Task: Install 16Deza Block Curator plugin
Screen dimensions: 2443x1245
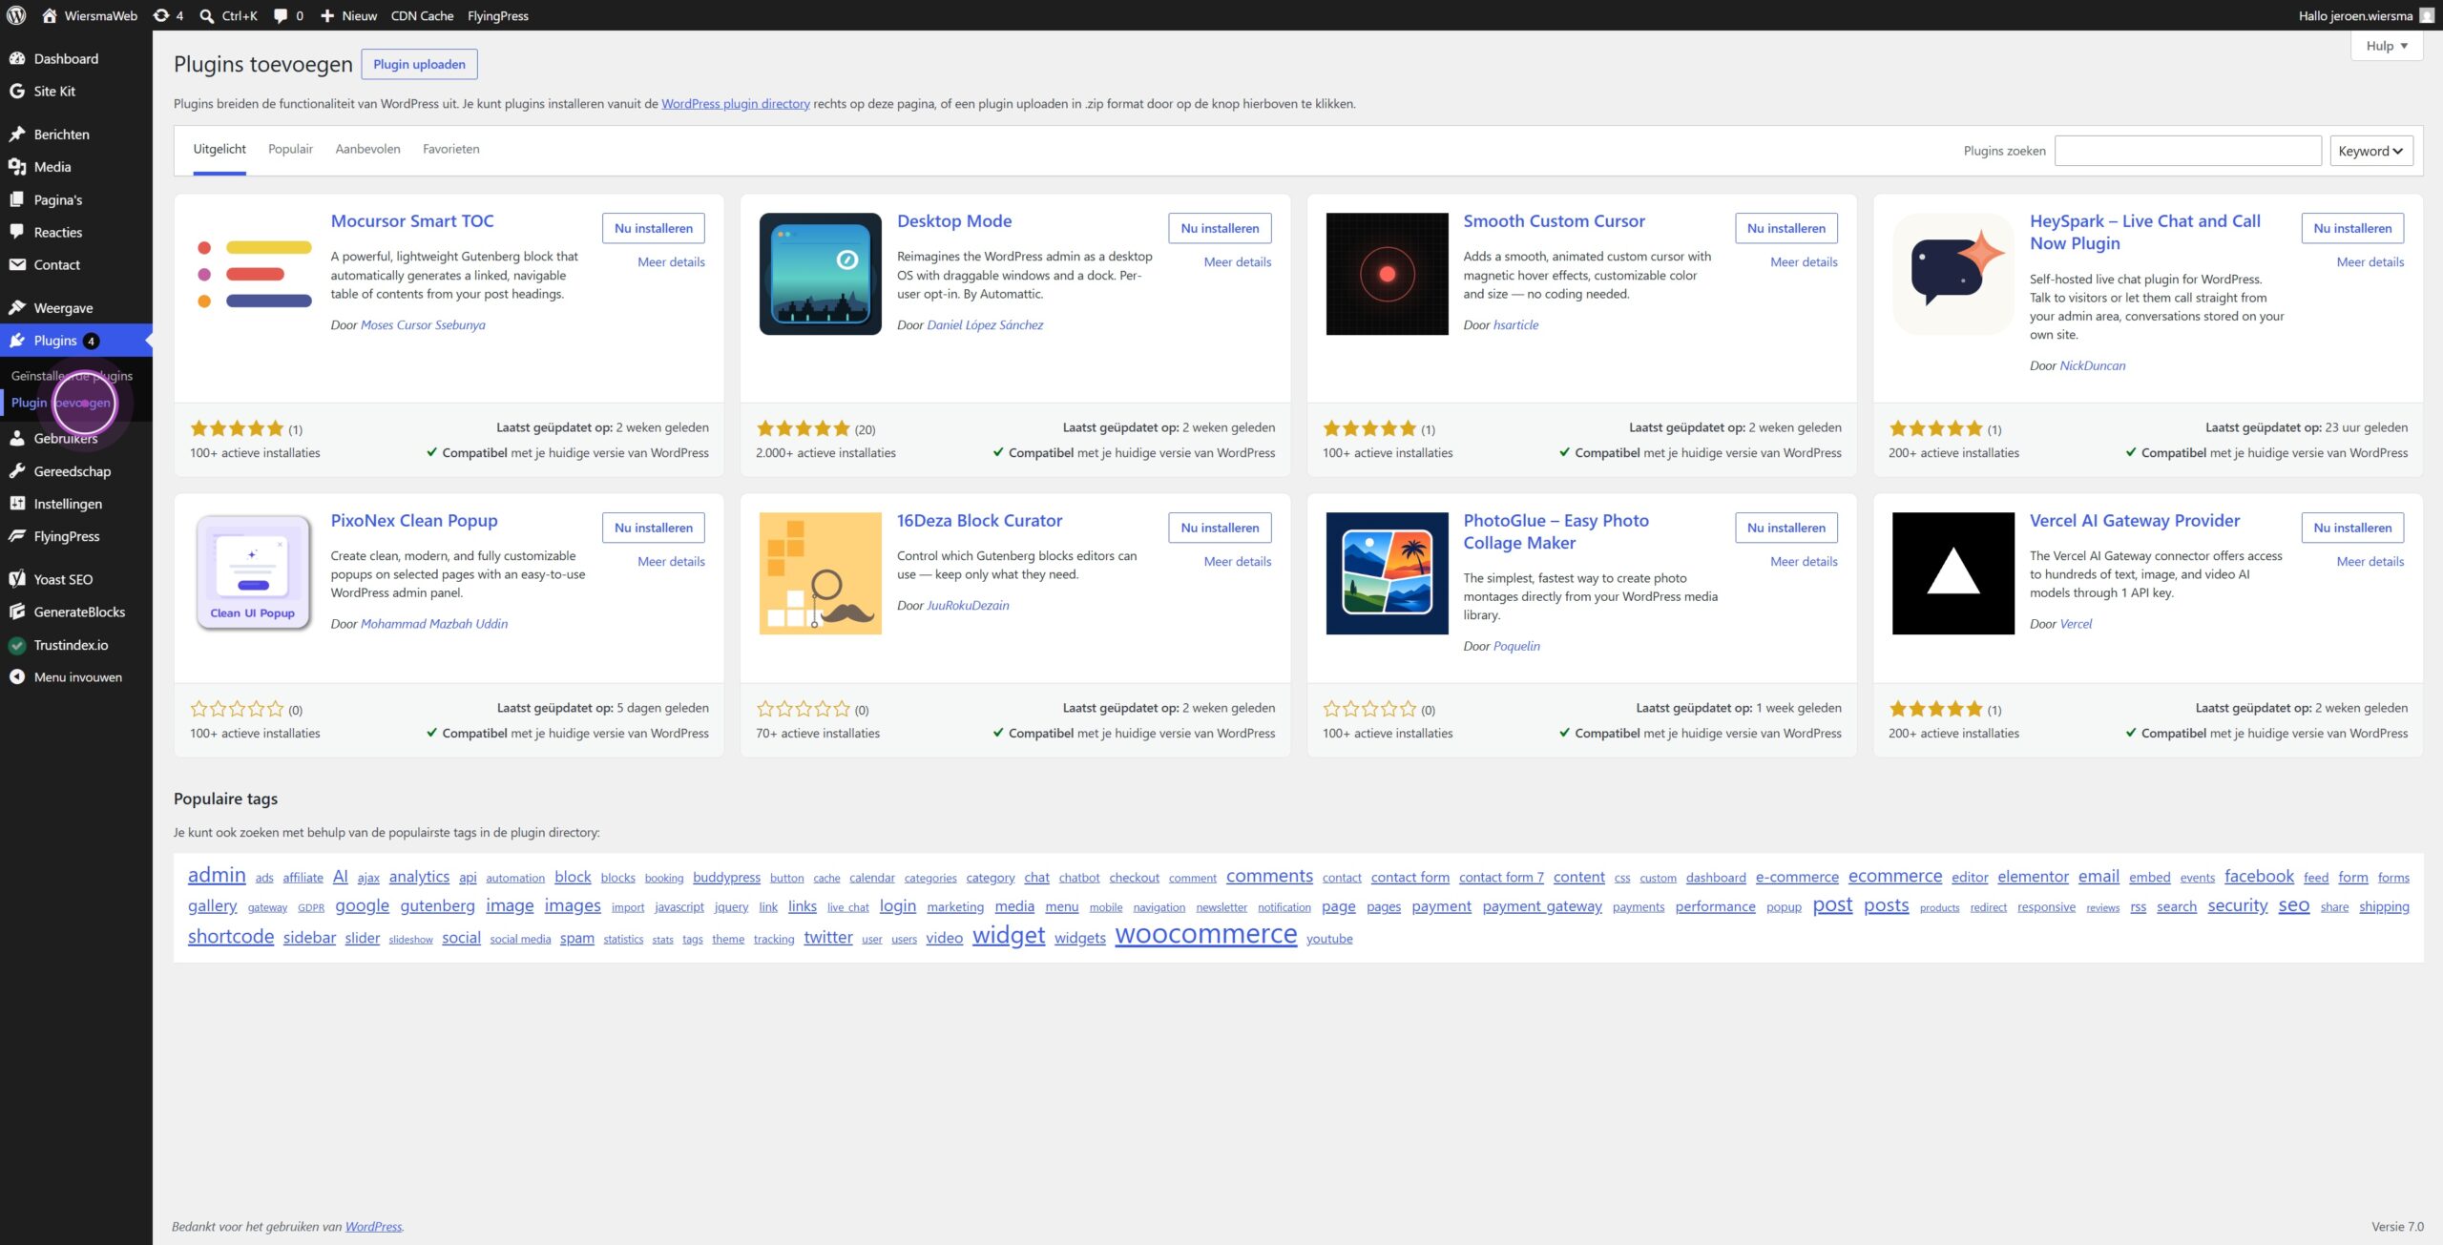Action: [x=1220, y=528]
